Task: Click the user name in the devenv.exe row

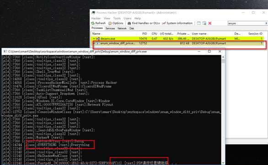Action: coord(209,38)
